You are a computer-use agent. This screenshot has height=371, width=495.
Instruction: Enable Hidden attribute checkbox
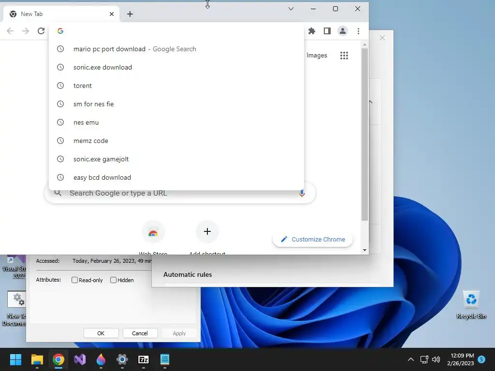[x=113, y=280]
